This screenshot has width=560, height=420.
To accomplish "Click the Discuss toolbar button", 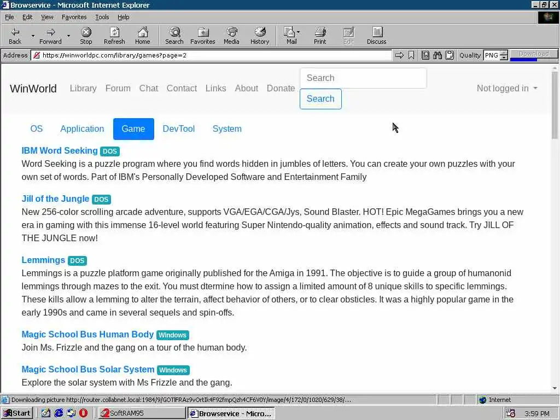I will [x=376, y=36].
